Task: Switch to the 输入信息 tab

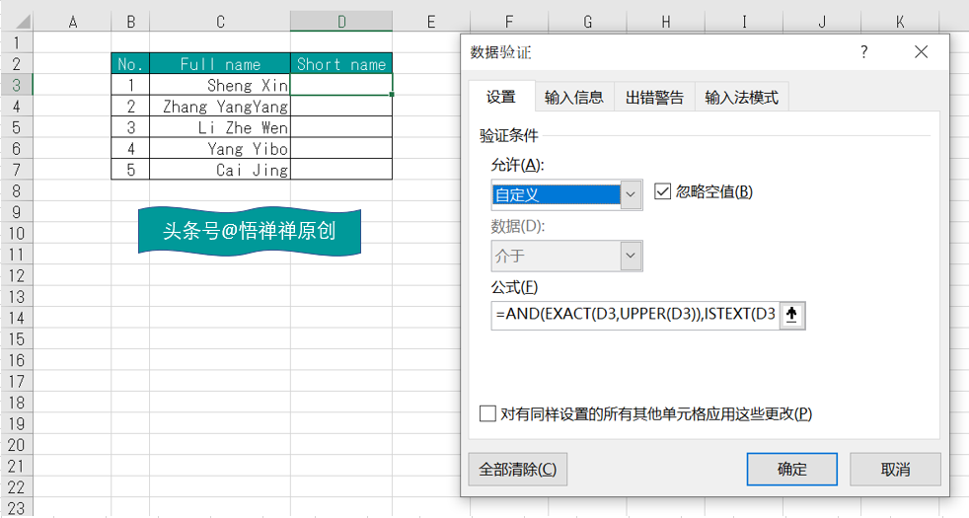Action: coord(573,97)
